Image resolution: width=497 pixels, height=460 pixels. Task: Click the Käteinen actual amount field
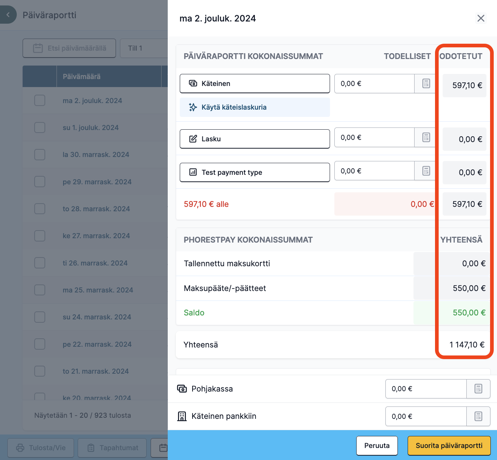tap(374, 83)
